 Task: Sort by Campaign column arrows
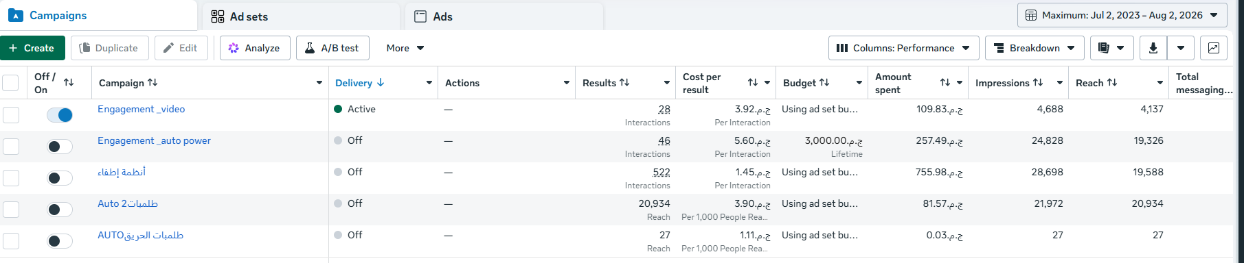[152, 82]
